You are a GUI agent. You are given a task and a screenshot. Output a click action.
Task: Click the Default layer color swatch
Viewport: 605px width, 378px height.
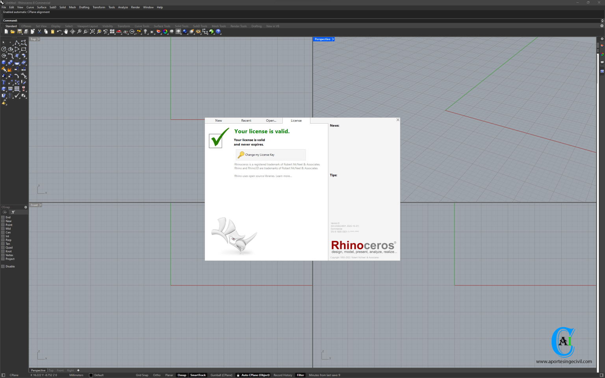(91, 375)
